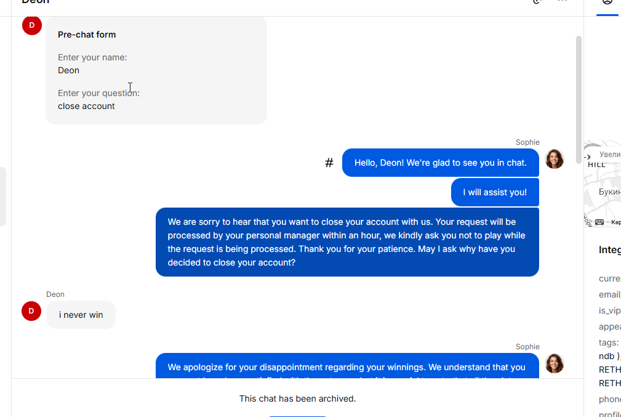Expand the left sidebar using the grey edge handle

[x=2, y=196]
